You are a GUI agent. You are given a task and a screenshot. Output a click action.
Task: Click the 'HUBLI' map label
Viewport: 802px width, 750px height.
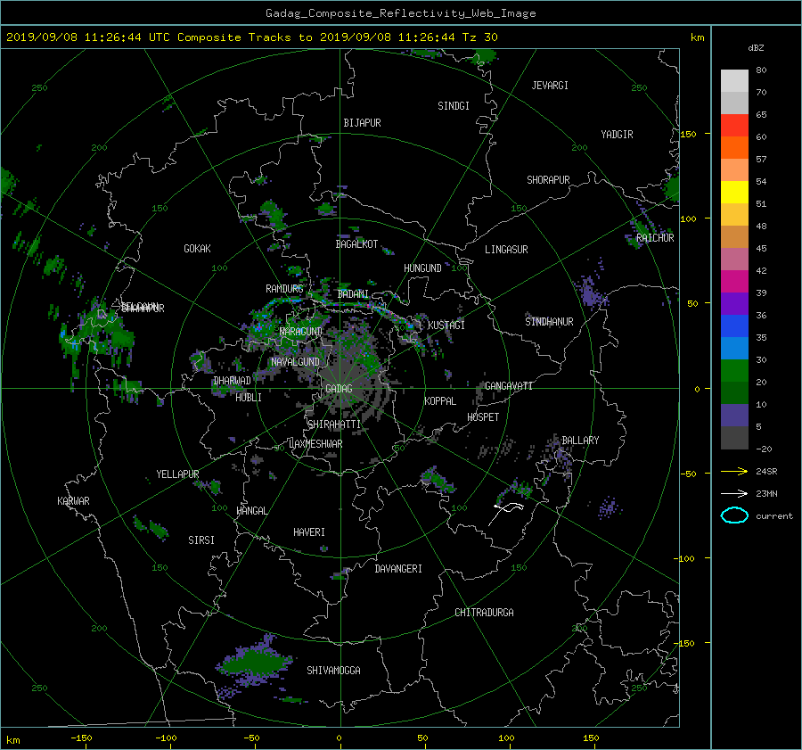(248, 398)
